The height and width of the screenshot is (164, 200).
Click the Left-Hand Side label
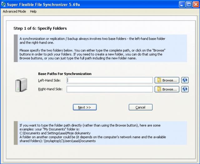point(49,80)
